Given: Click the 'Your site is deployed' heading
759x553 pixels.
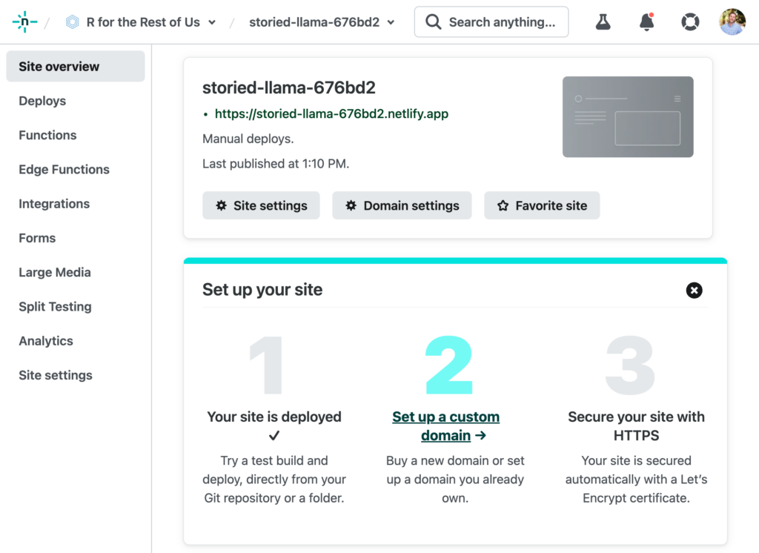Looking at the screenshot, I should click(x=274, y=417).
